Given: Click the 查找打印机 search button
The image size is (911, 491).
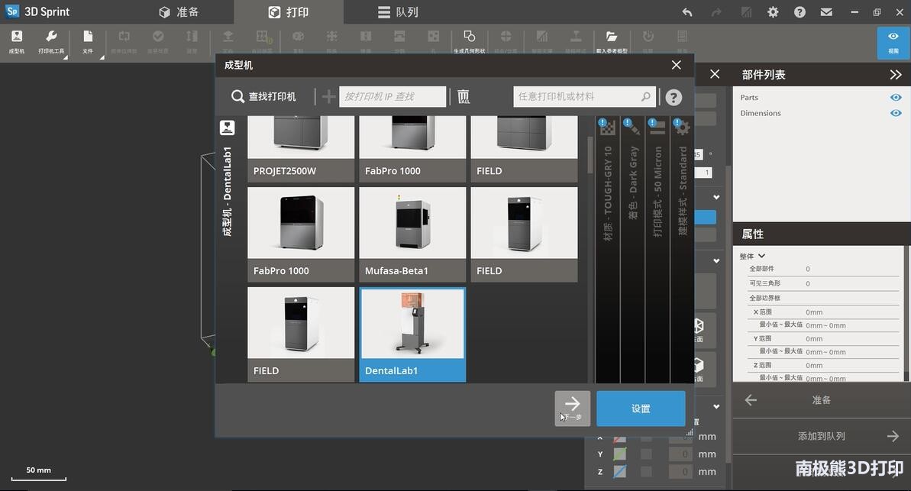Looking at the screenshot, I should coord(263,97).
